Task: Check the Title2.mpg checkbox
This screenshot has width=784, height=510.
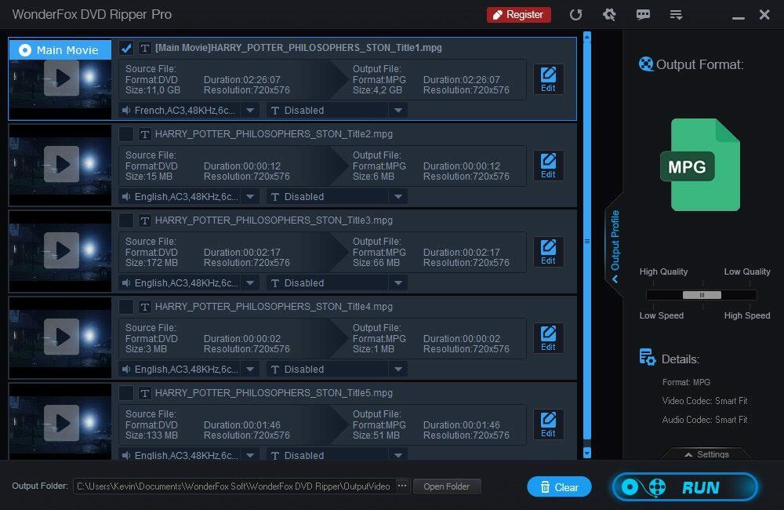Action: 126,134
